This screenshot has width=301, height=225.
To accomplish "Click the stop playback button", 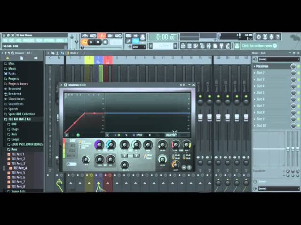I will point(98,42).
